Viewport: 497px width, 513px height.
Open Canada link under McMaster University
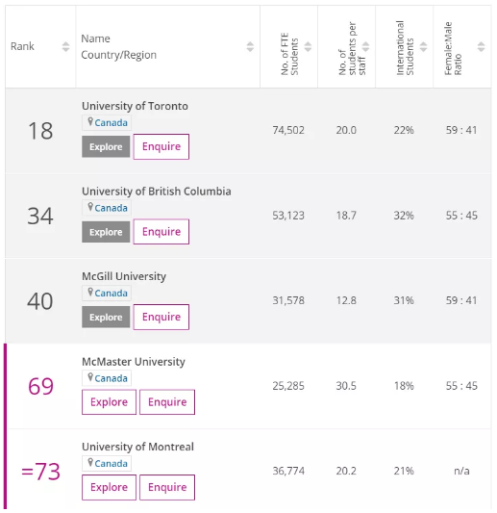point(112,378)
